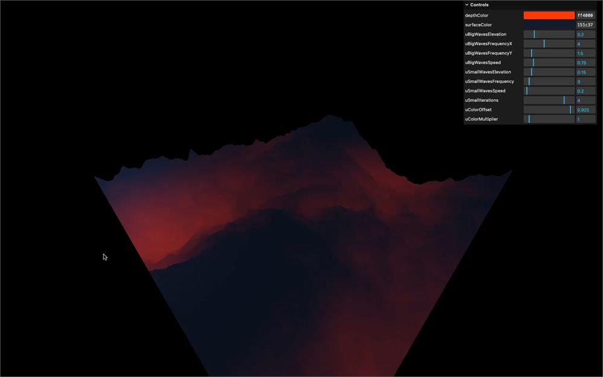Image resolution: width=603 pixels, height=377 pixels.
Task: Click the "uSmallIterations" label
Action: click(x=482, y=100)
